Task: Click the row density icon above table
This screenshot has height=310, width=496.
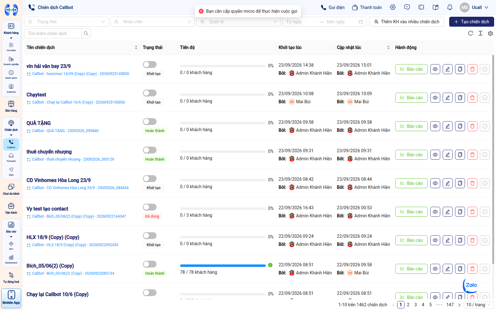Action: pyautogui.click(x=480, y=33)
